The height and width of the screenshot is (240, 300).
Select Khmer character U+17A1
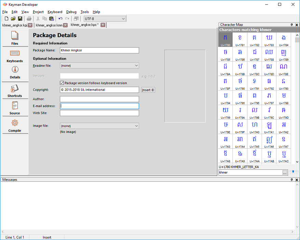[269, 126]
